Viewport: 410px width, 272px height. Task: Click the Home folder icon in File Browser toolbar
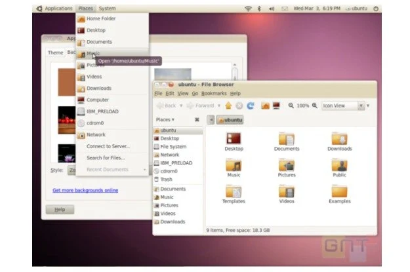[266, 106]
